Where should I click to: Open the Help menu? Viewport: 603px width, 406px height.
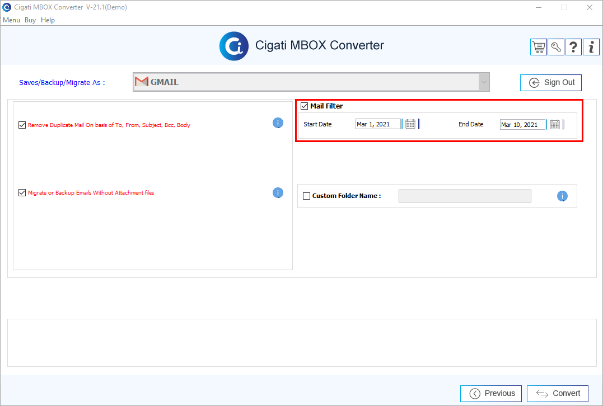pyautogui.click(x=48, y=20)
